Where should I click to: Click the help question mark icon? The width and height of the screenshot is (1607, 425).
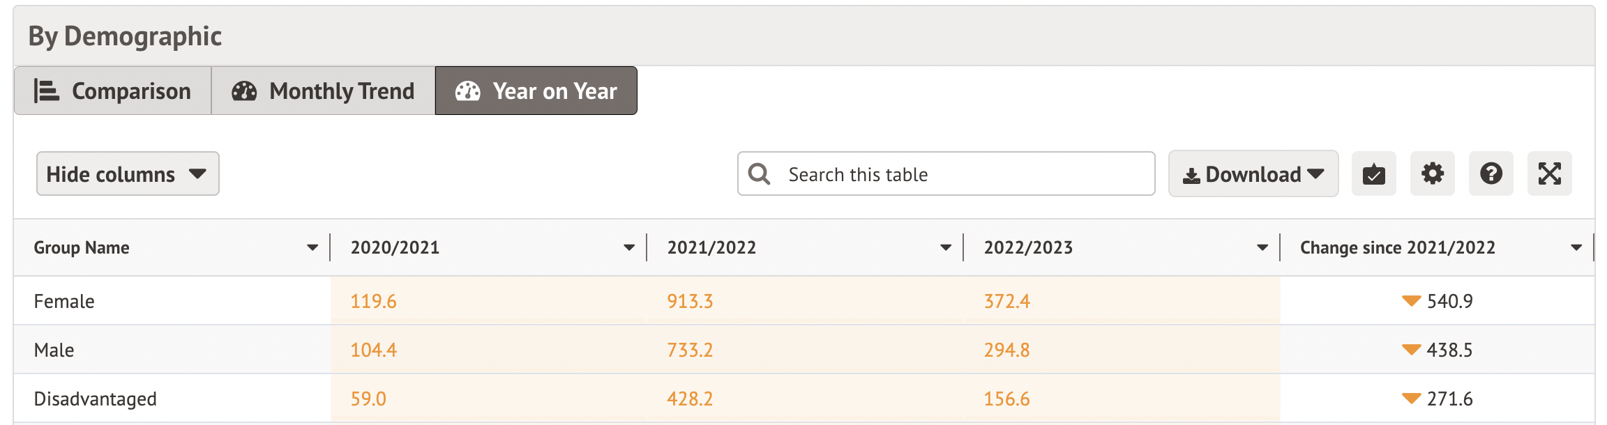tap(1491, 174)
